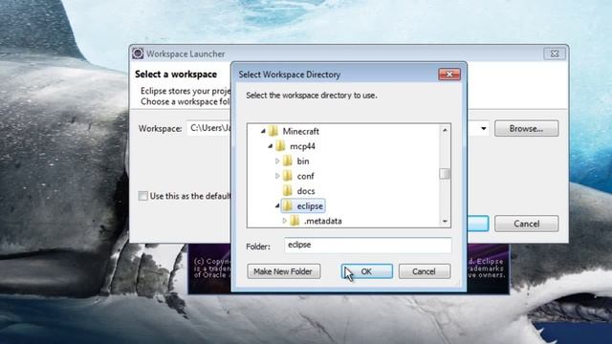Screen dimensions: 612x344
Task: Click the Minecraft folder icon
Action: pos(273,131)
